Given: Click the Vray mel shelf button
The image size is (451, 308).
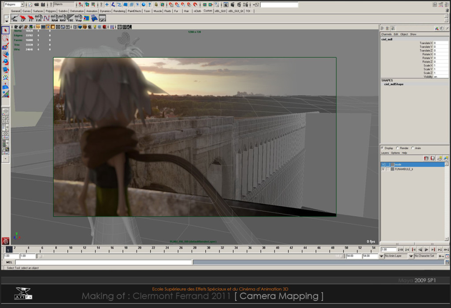Looking at the screenshot, I should (78, 19).
